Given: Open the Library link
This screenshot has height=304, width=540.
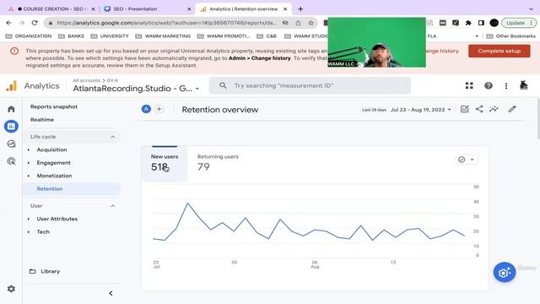Looking at the screenshot, I should tap(51, 271).
